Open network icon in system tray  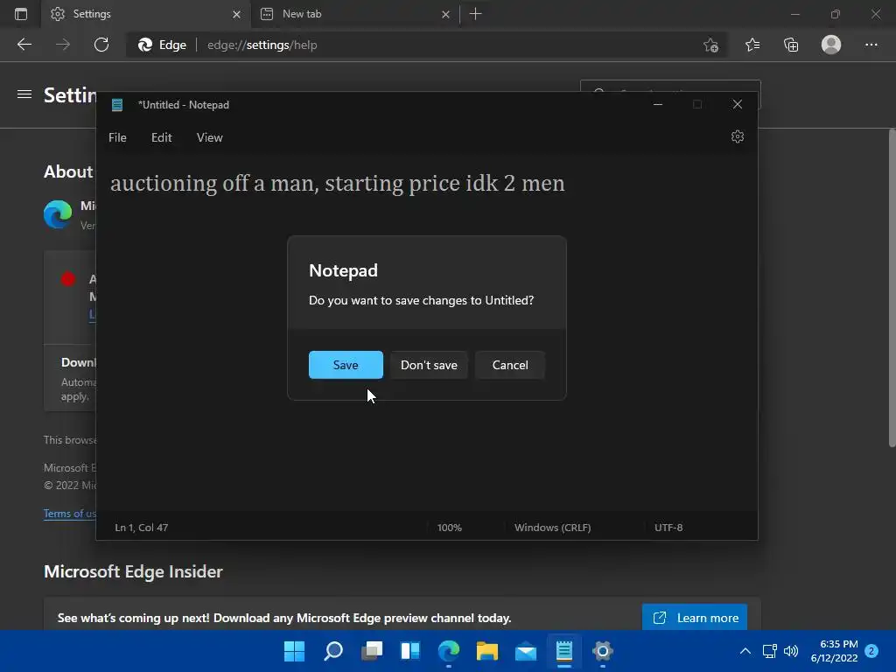click(x=769, y=651)
